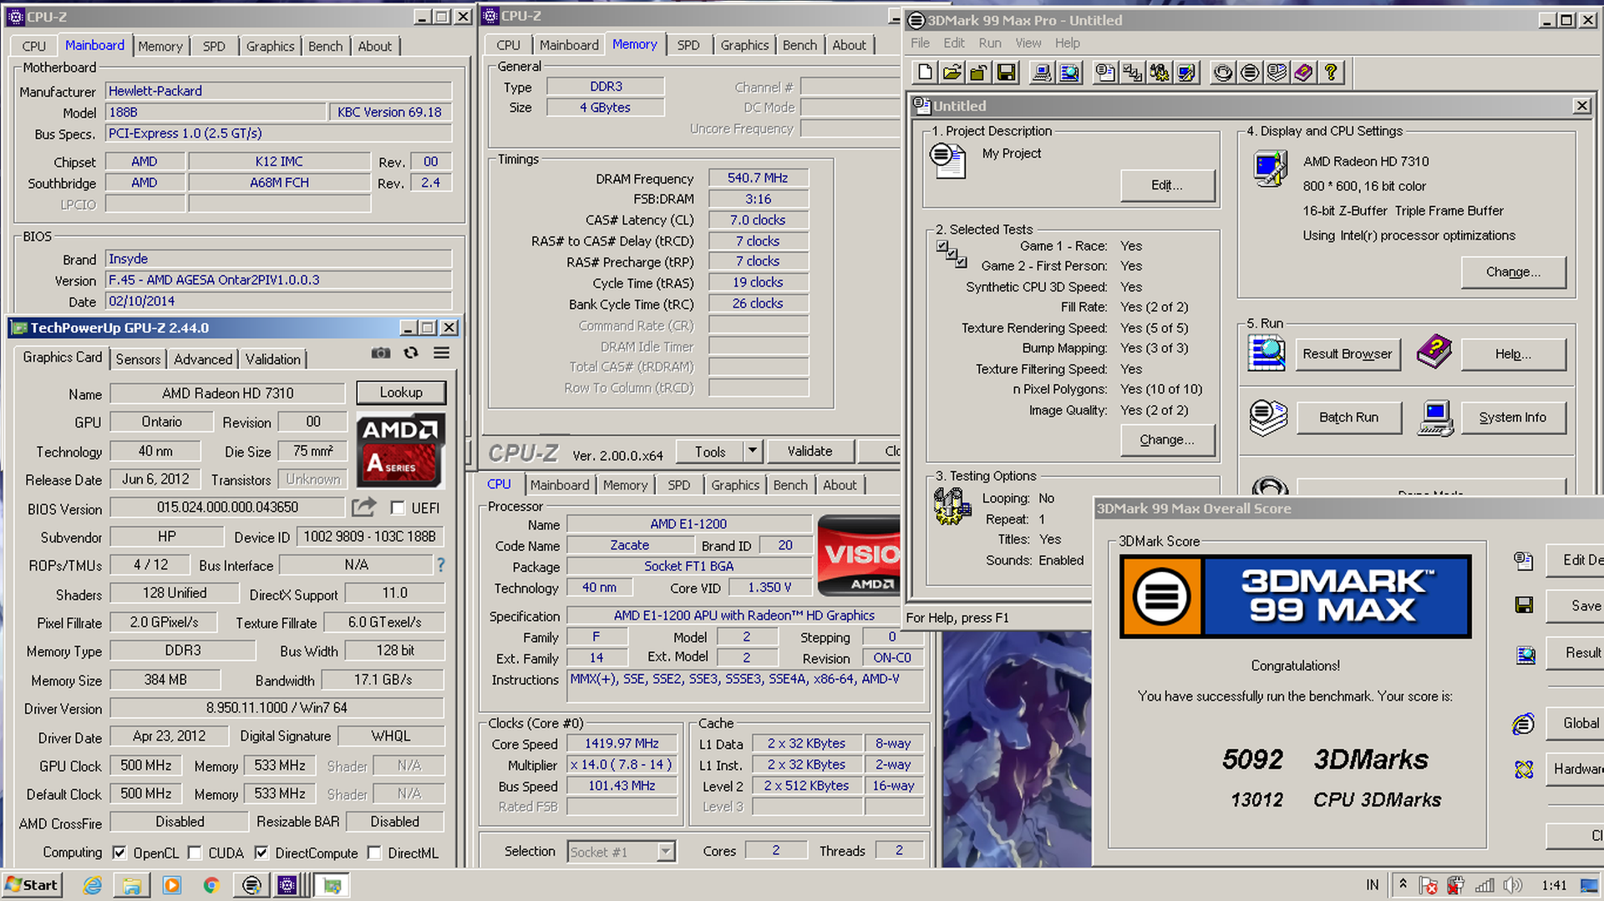Click the About tab in CPU tab window
The height and width of the screenshot is (901, 1604).
click(840, 485)
